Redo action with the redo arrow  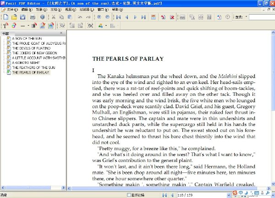[x=88, y=17]
